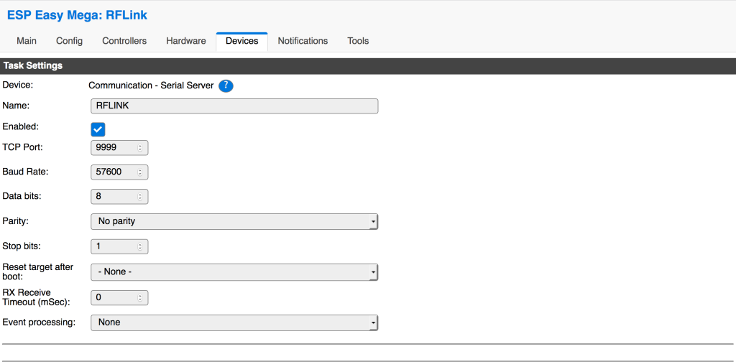
Task: Click the RX Receive Timeout stepper
Action: coord(140,297)
